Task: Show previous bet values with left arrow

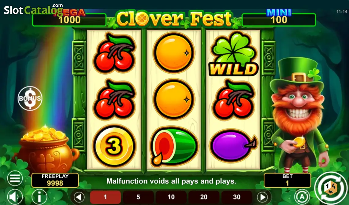Action: [79, 197]
